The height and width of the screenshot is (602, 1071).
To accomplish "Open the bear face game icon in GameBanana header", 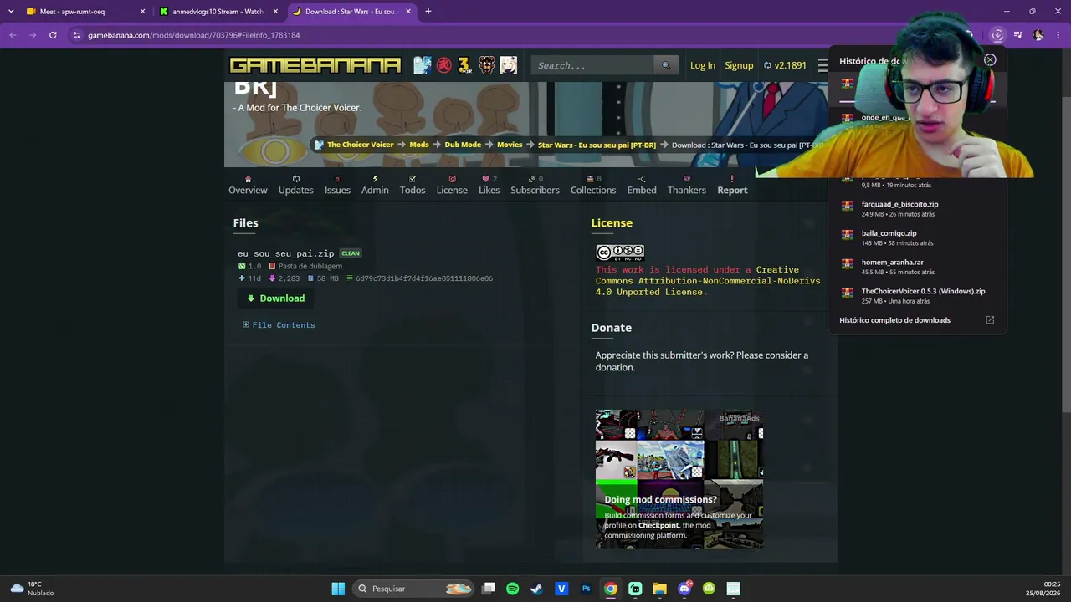I will tap(487, 65).
